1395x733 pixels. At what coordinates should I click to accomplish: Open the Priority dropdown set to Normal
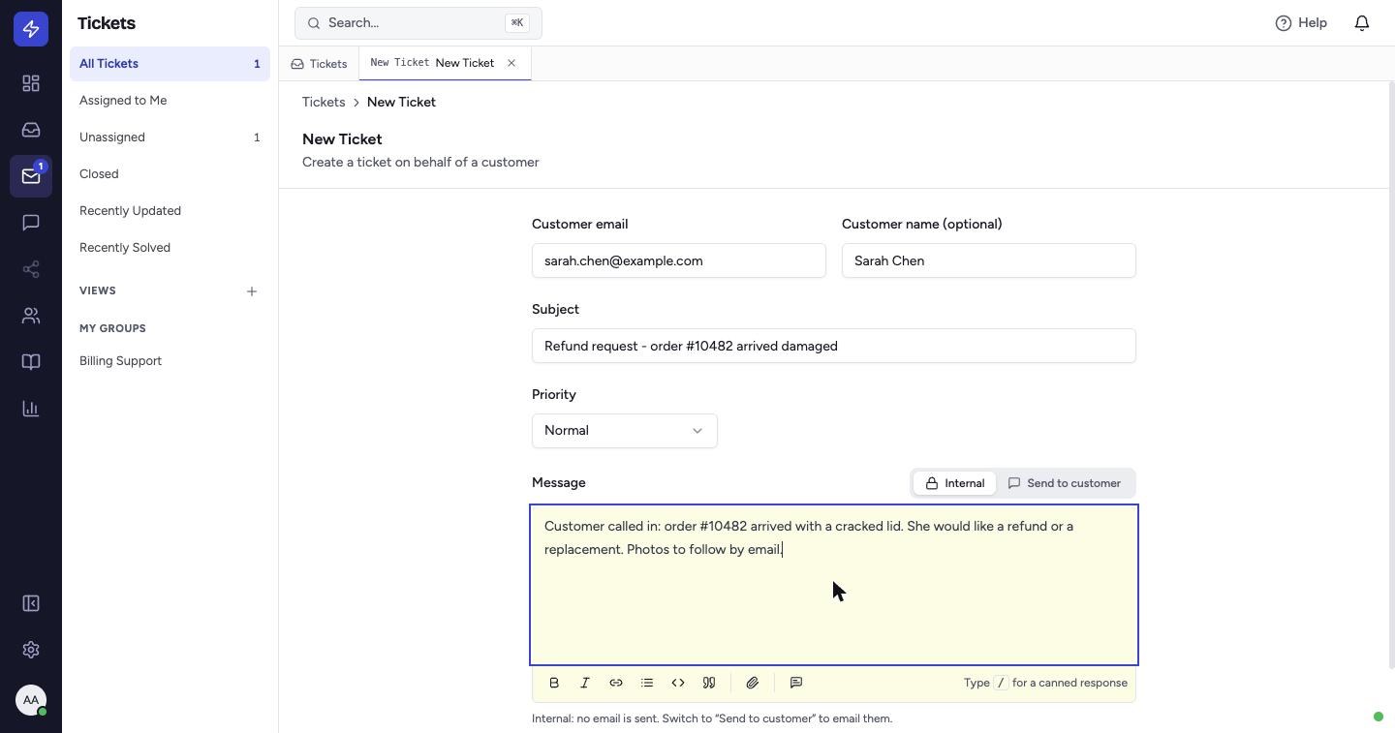(x=625, y=431)
